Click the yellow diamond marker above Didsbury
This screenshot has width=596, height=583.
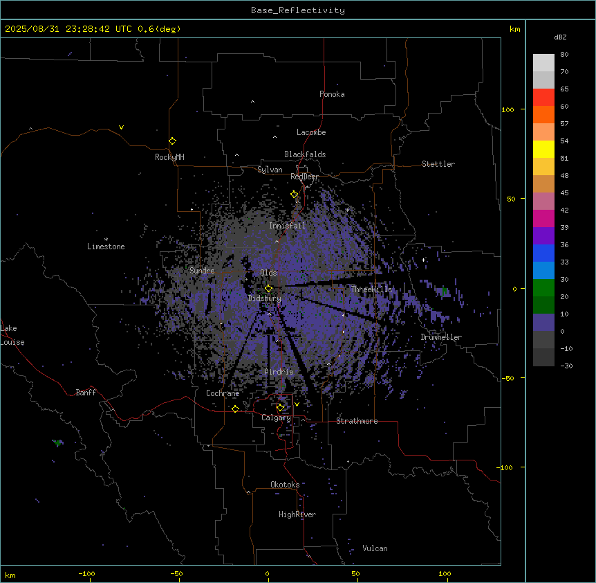[x=268, y=289]
